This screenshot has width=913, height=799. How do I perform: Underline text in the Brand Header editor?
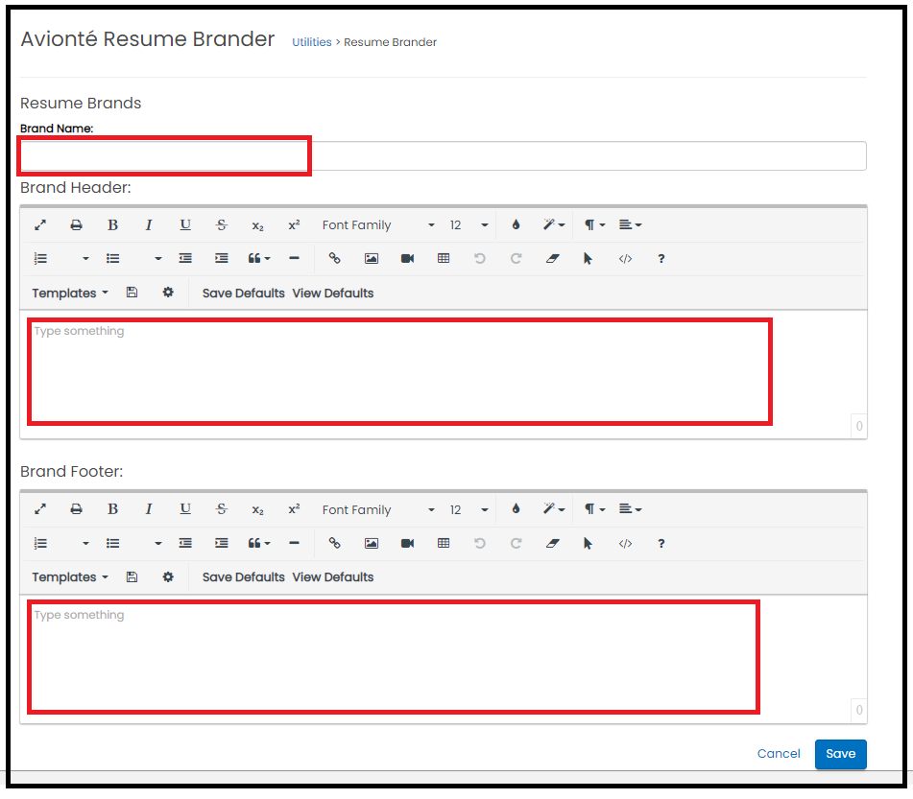185,225
